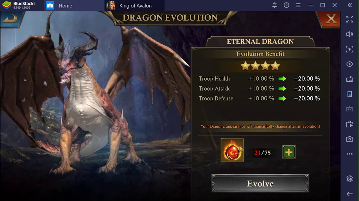
Task: Toggle fullscreen mode in sidebar
Action: click(349, 19)
